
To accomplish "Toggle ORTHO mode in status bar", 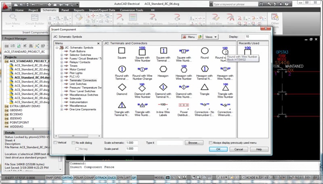I will click(67, 178).
